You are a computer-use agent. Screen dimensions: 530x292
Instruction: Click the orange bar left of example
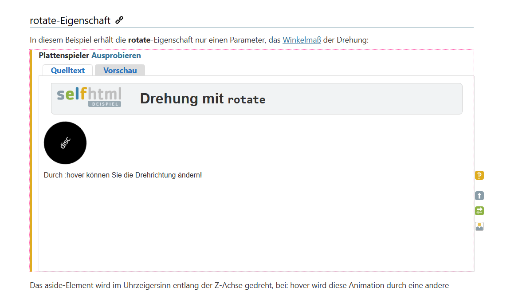pyautogui.click(x=31, y=160)
